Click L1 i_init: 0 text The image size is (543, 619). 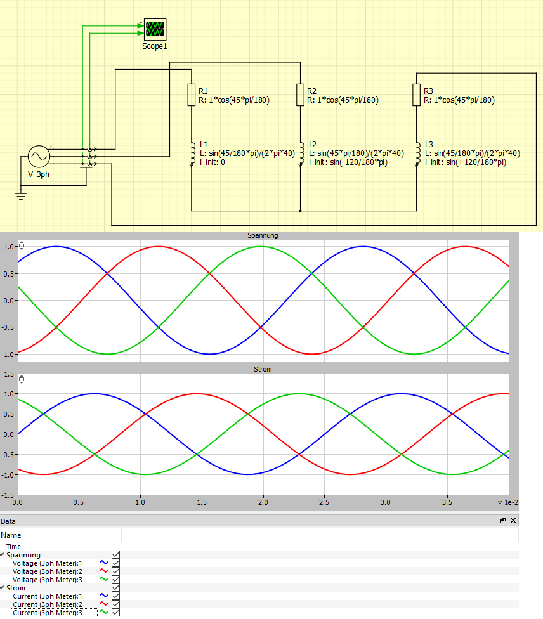coord(213,162)
